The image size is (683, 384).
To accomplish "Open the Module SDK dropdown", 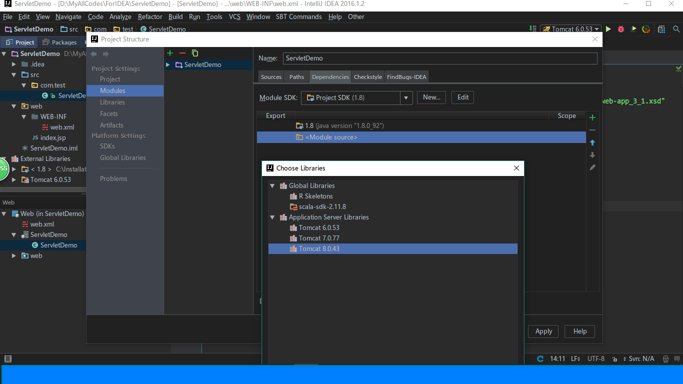I will (406, 97).
